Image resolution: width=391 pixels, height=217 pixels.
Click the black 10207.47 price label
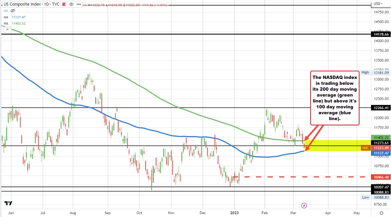(381, 187)
